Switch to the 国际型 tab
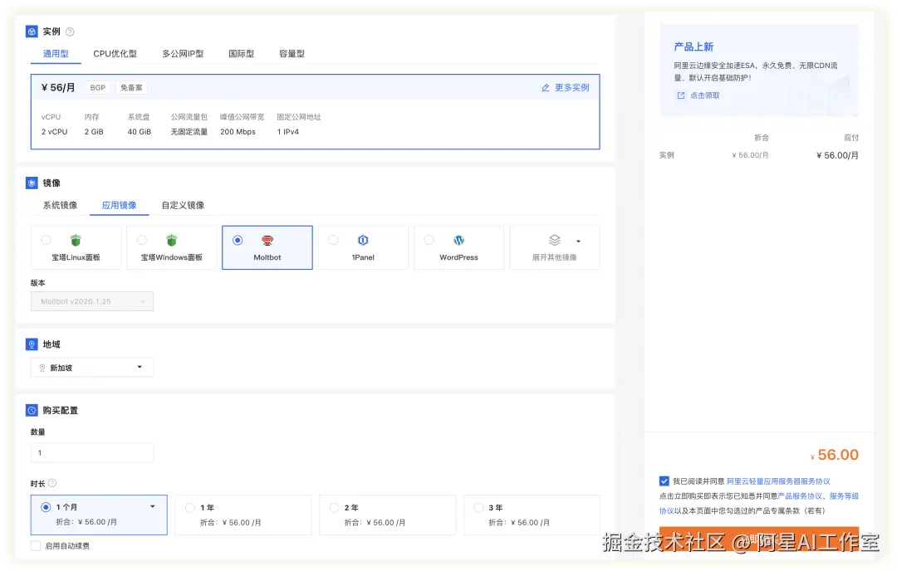Screen dimensions: 897x571 point(242,54)
